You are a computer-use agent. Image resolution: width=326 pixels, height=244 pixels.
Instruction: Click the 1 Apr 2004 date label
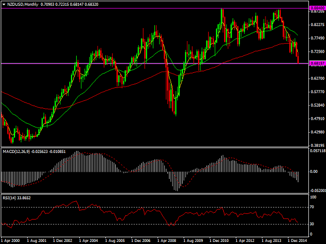(89, 241)
